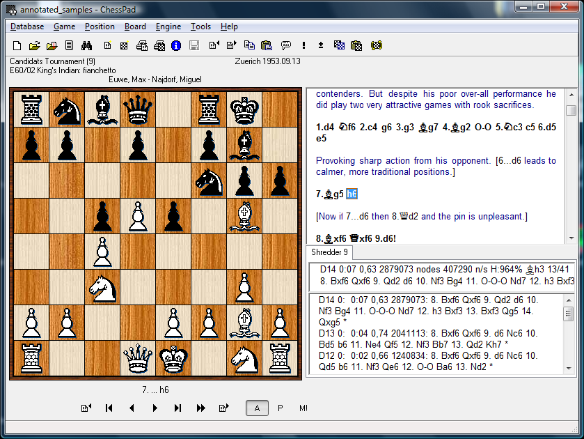
Task: Expand the Board menu
Action: [135, 26]
